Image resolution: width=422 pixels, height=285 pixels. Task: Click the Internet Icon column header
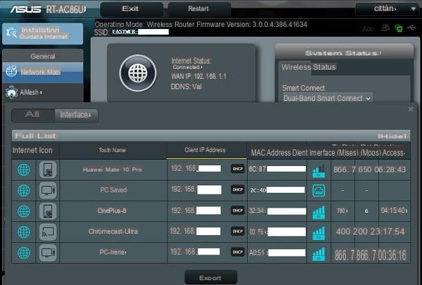(x=33, y=150)
